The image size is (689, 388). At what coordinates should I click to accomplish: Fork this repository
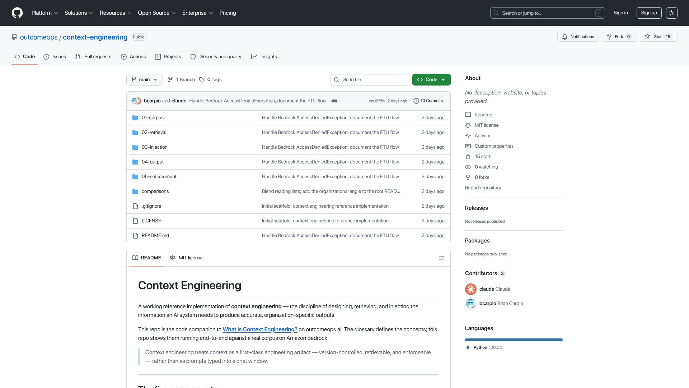[x=619, y=37]
